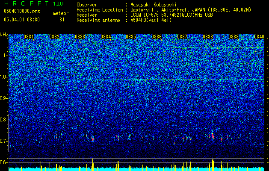
Task: Click the 0.7 frequency axis label
Action: click(x=4, y=141)
